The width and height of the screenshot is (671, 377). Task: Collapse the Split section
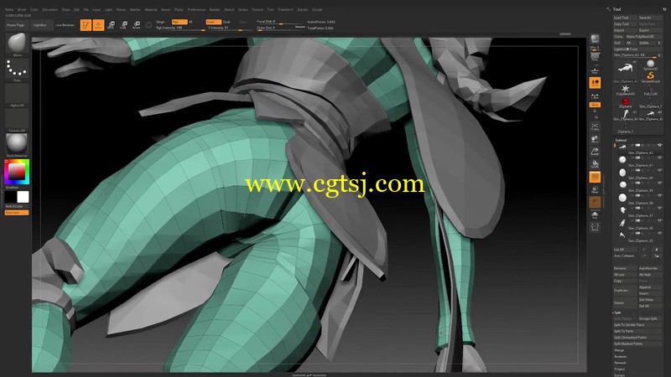616,312
